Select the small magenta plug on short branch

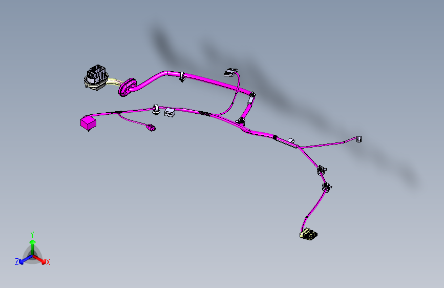(x=151, y=128)
